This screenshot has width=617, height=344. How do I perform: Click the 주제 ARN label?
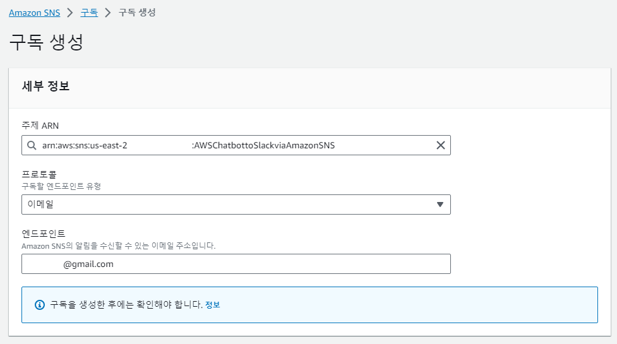pyautogui.click(x=40, y=126)
